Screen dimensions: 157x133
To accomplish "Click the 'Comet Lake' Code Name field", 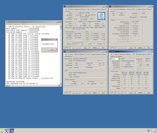I will (78, 15).
